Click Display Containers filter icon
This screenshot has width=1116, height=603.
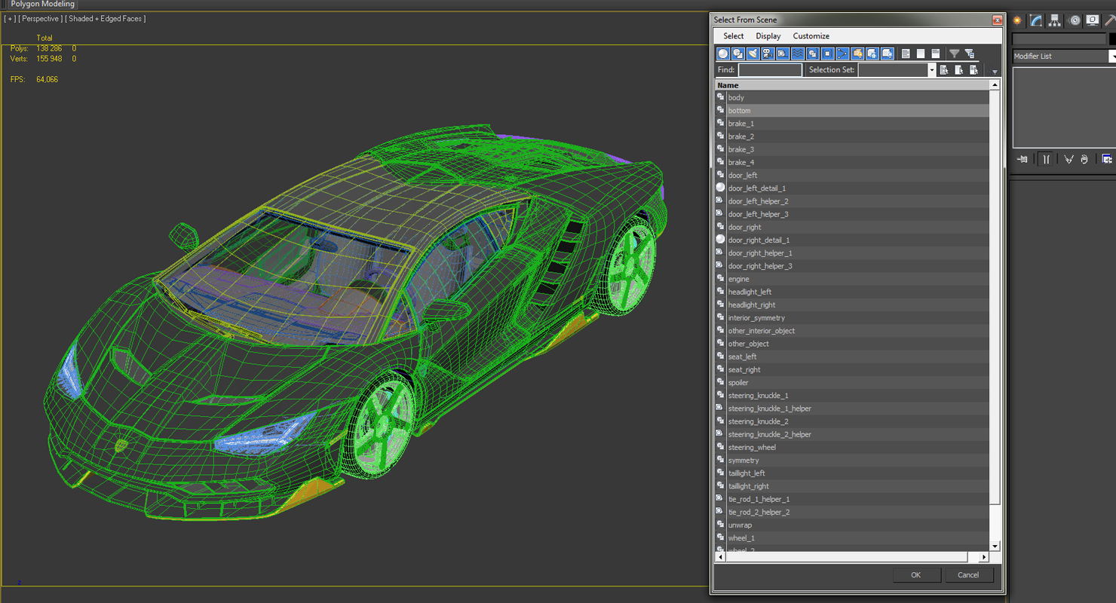tap(857, 54)
